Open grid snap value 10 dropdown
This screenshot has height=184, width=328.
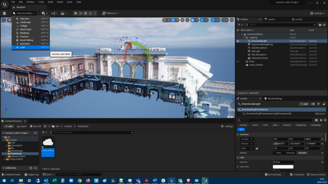coord(197,20)
